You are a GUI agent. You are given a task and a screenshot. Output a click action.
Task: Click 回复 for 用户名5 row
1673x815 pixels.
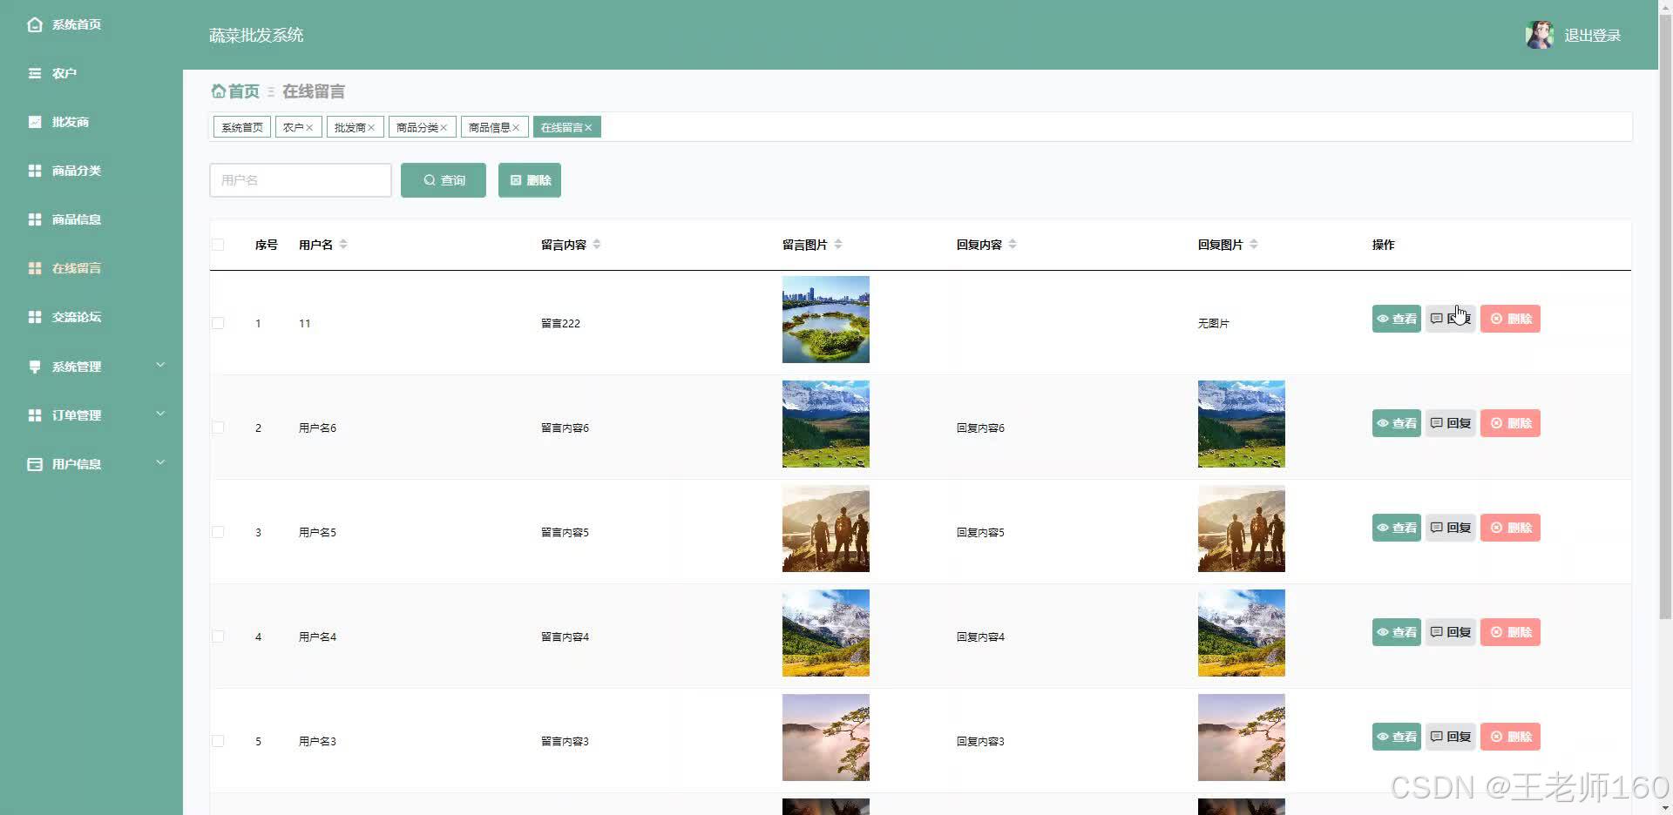(x=1451, y=528)
